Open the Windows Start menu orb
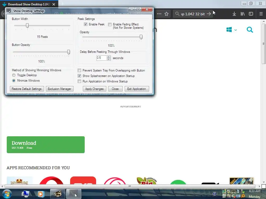The height and width of the screenshot is (199, 266). tap(7, 194)
